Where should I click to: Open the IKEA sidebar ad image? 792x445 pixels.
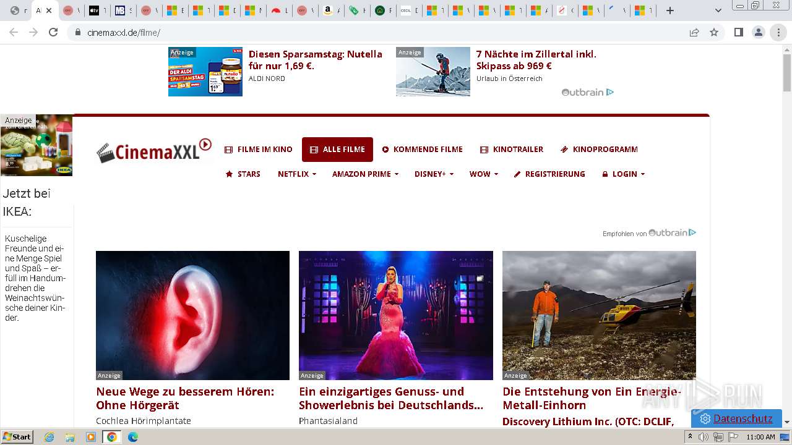pos(37,145)
